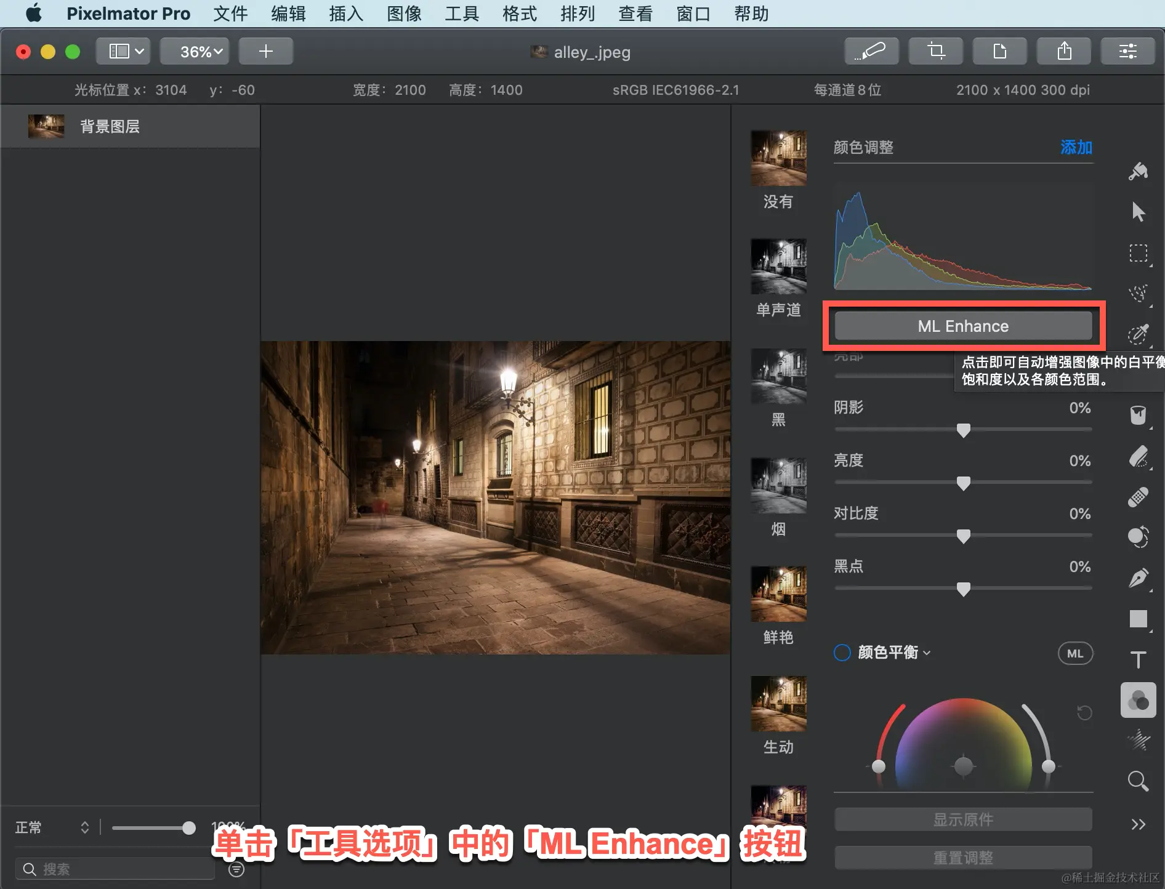
Task: Open the Normal blend mode dropdown
Action: coord(52,827)
